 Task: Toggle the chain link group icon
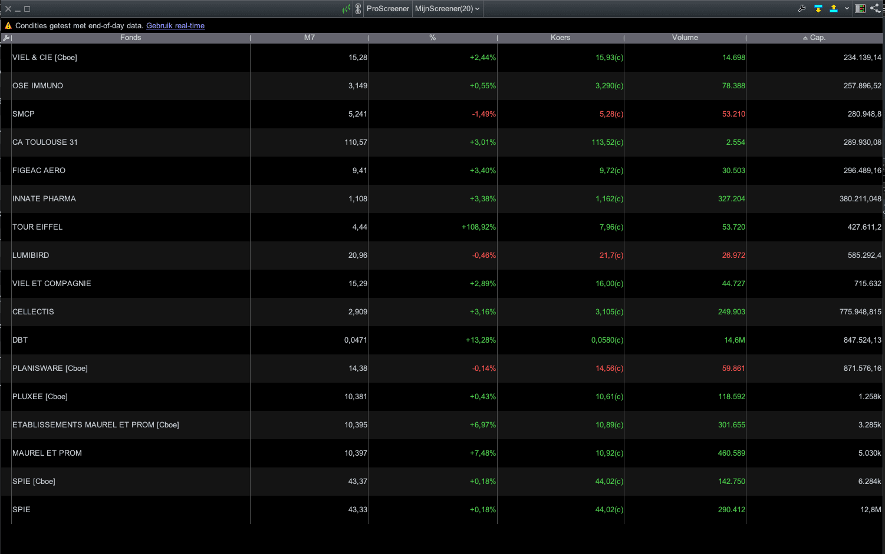[358, 9]
